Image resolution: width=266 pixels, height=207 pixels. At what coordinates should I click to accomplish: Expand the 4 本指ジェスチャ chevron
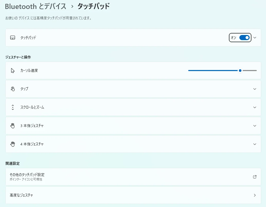pos(255,144)
